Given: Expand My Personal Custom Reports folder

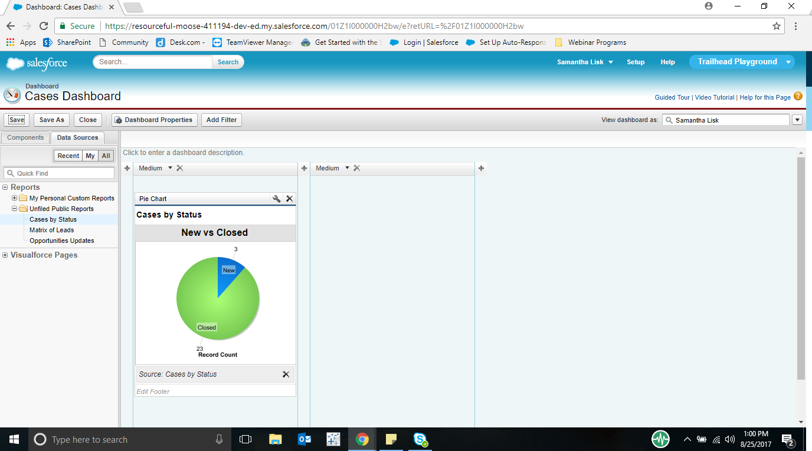Looking at the screenshot, I should [15, 198].
